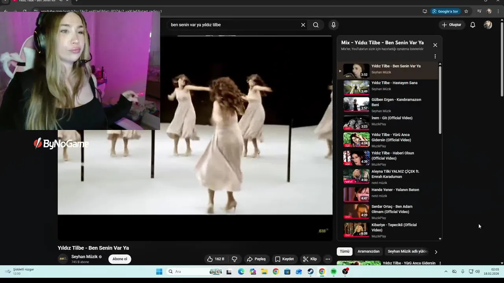
Task: Open options for Yürü Anca Gidersin suggestion
Action: pos(440,263)
